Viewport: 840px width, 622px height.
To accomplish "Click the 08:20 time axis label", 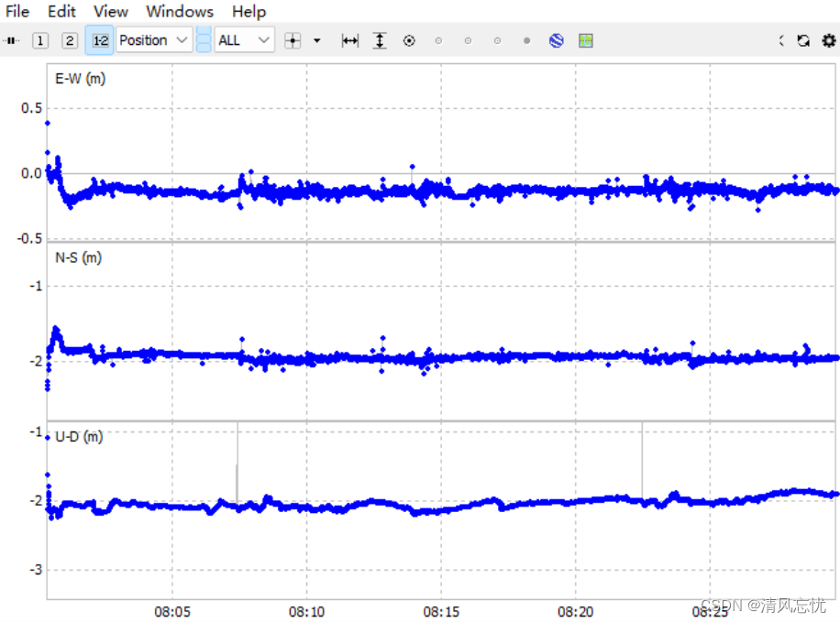I will pos(576,612).
